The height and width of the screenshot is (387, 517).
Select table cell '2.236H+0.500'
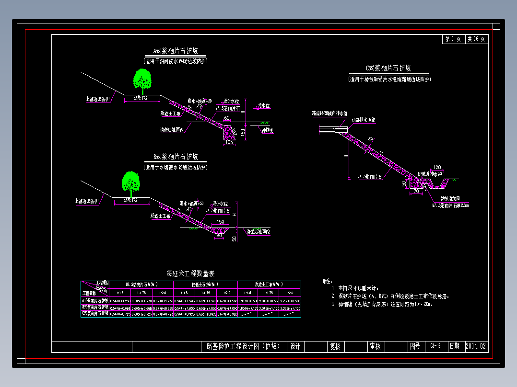click(290, 301)
